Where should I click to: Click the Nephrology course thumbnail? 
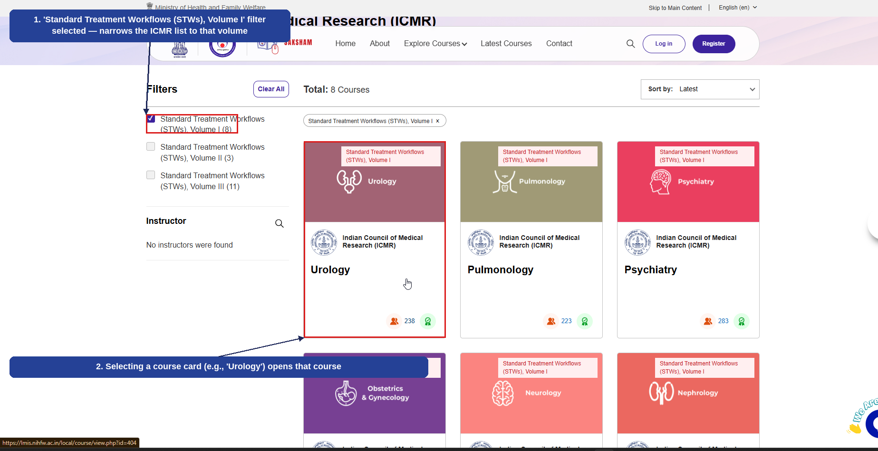688,393
